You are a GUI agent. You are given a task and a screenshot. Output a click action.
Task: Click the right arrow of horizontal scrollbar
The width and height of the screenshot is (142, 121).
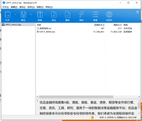tap(139, 97)
